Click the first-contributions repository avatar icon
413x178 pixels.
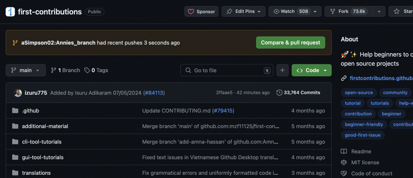[x=10, y=12]
